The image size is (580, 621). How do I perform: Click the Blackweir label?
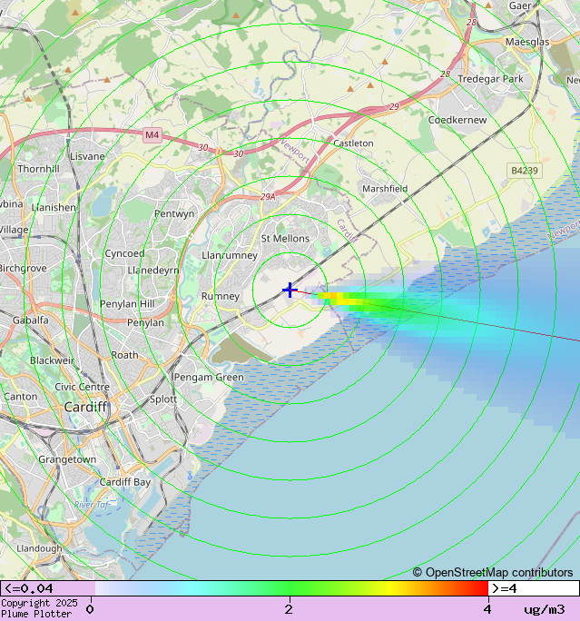(53, 360)
